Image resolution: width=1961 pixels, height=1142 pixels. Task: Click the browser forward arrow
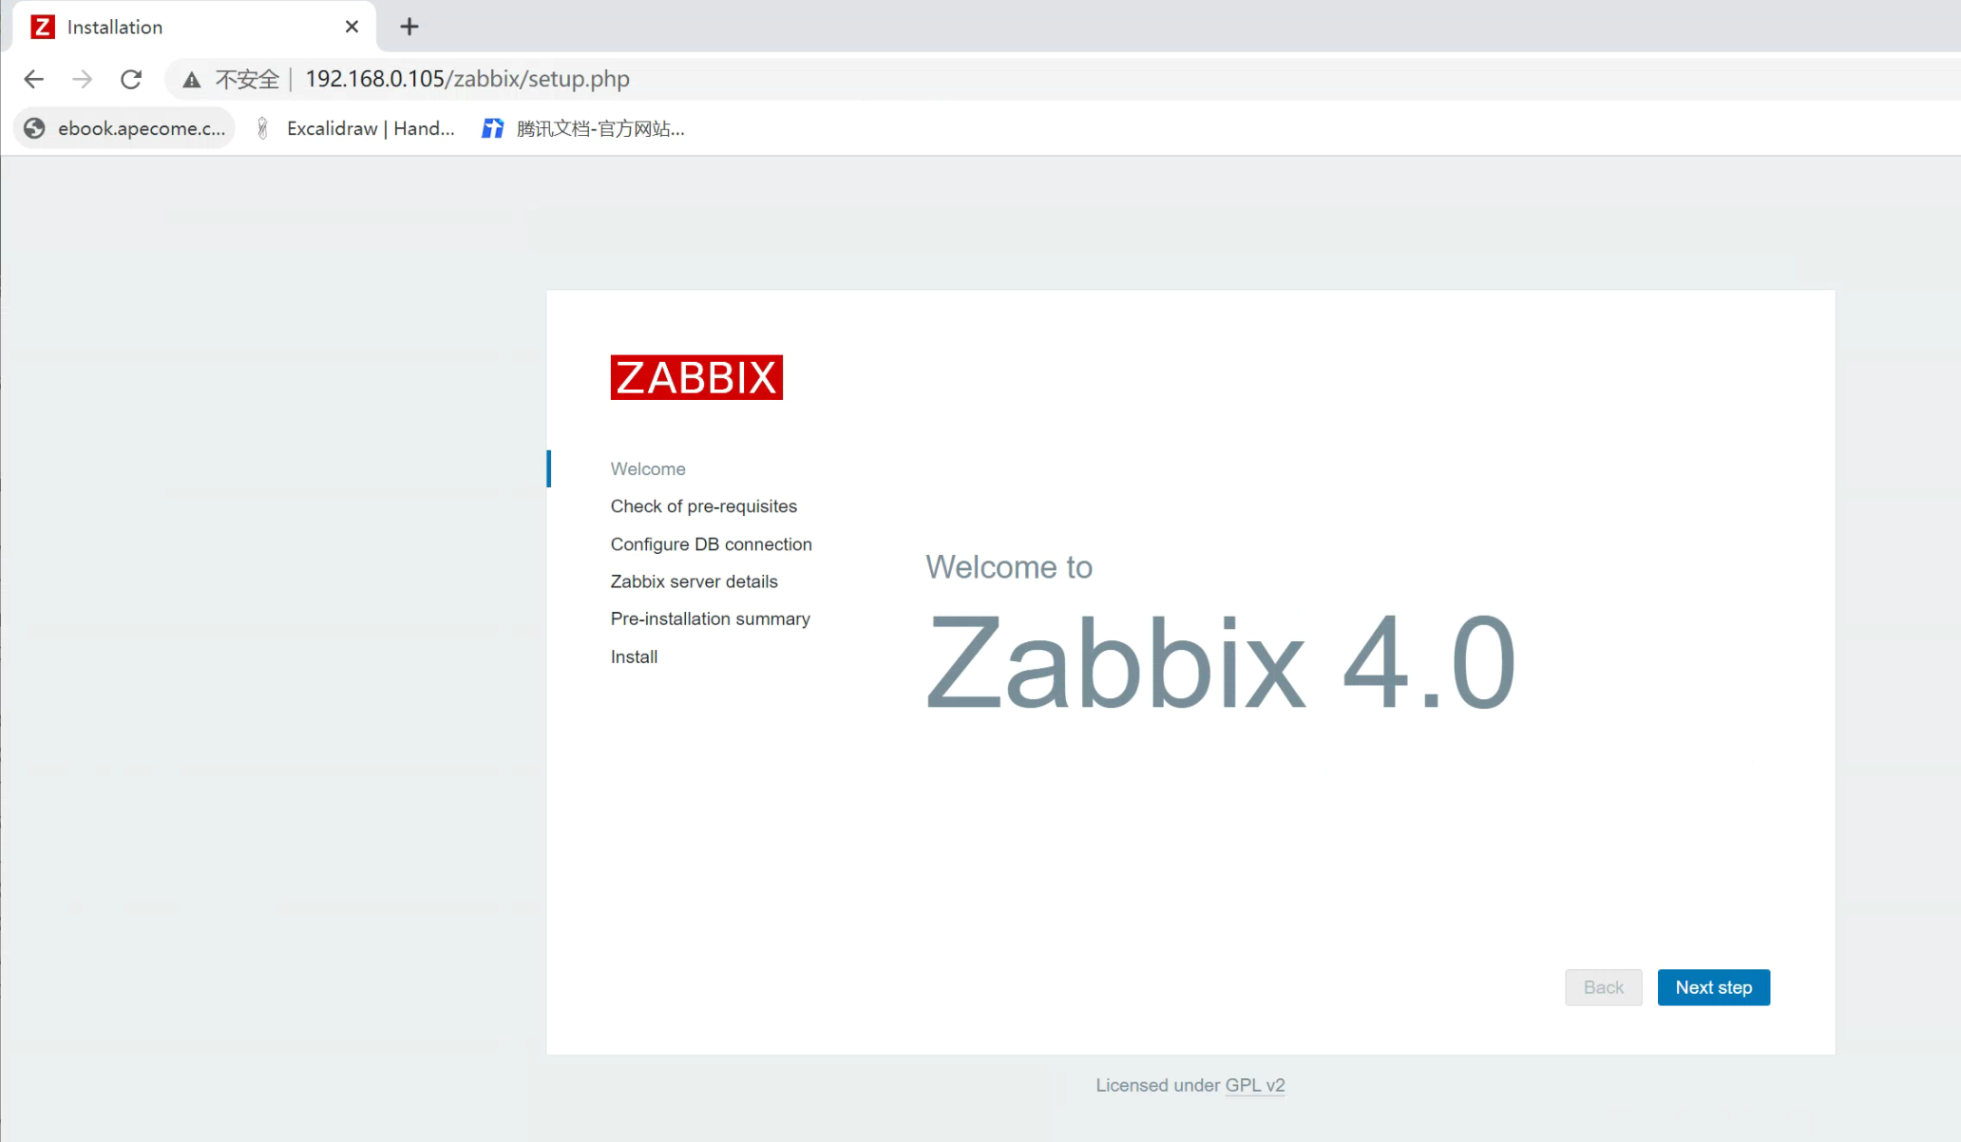(83, 79)
